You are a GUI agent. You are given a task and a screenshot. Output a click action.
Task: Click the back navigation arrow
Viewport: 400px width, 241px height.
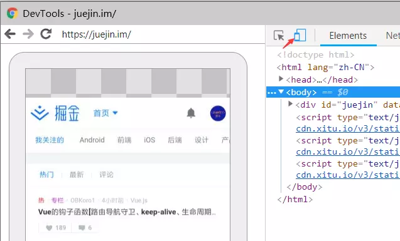pos(10,34)
